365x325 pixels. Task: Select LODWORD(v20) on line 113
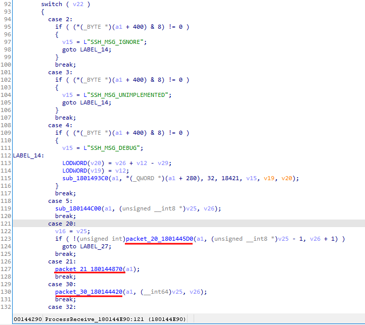[82, 163]
